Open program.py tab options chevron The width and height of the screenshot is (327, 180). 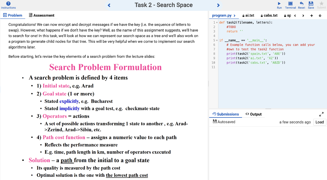pyautogui.click(x=235, y=16)
